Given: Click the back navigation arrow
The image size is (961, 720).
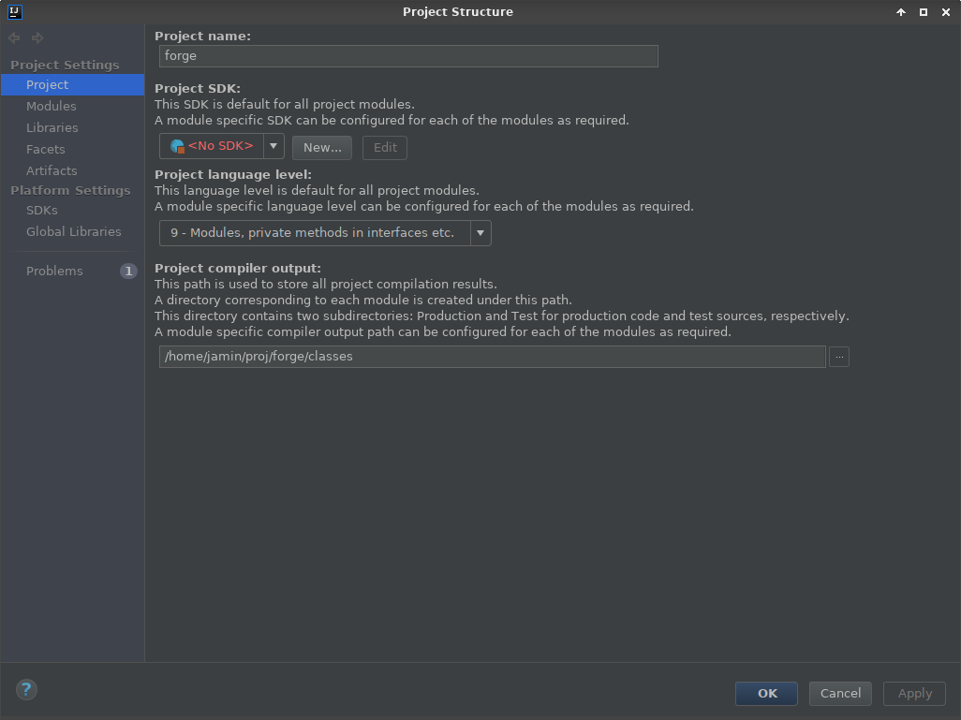Looking at the screenshot, I should 13,37.
